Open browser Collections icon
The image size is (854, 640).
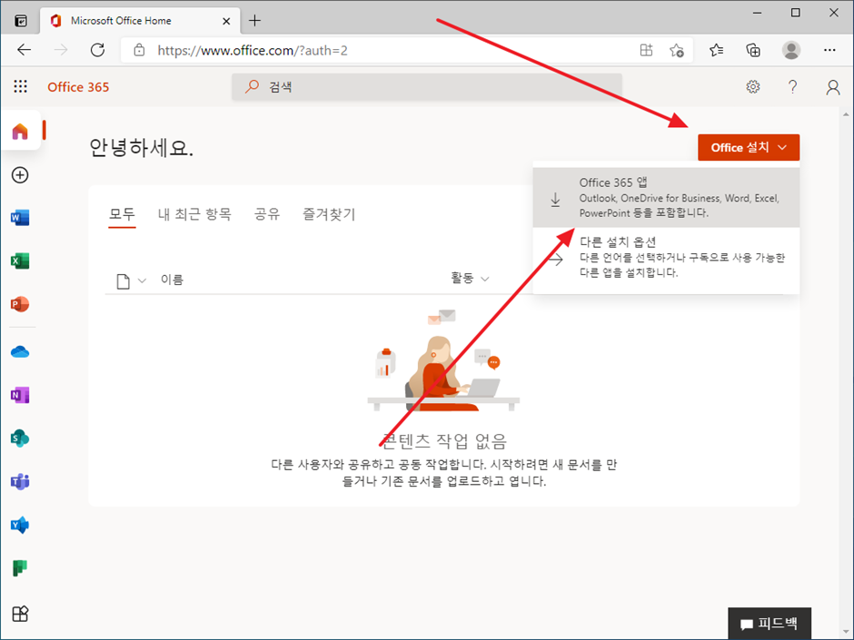point(753,50)
